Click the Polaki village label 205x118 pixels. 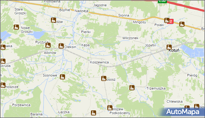click(x=159, y=25)
